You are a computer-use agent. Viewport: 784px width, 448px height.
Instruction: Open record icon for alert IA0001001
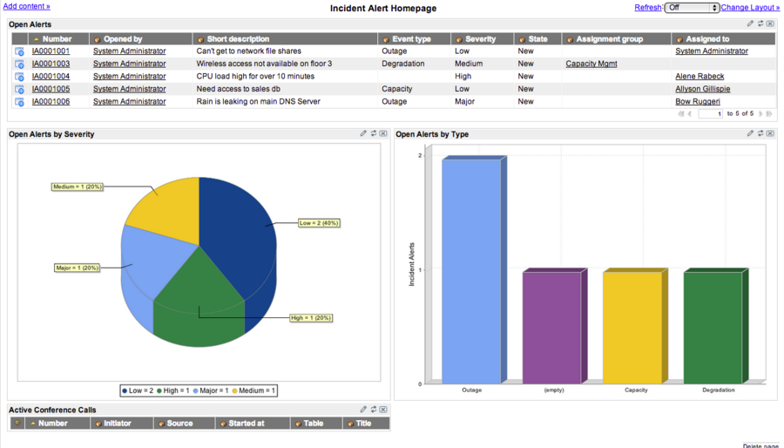19,51
